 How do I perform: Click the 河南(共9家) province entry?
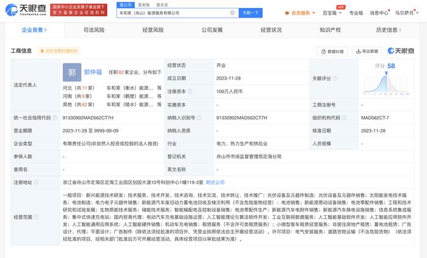coord(77,96)
